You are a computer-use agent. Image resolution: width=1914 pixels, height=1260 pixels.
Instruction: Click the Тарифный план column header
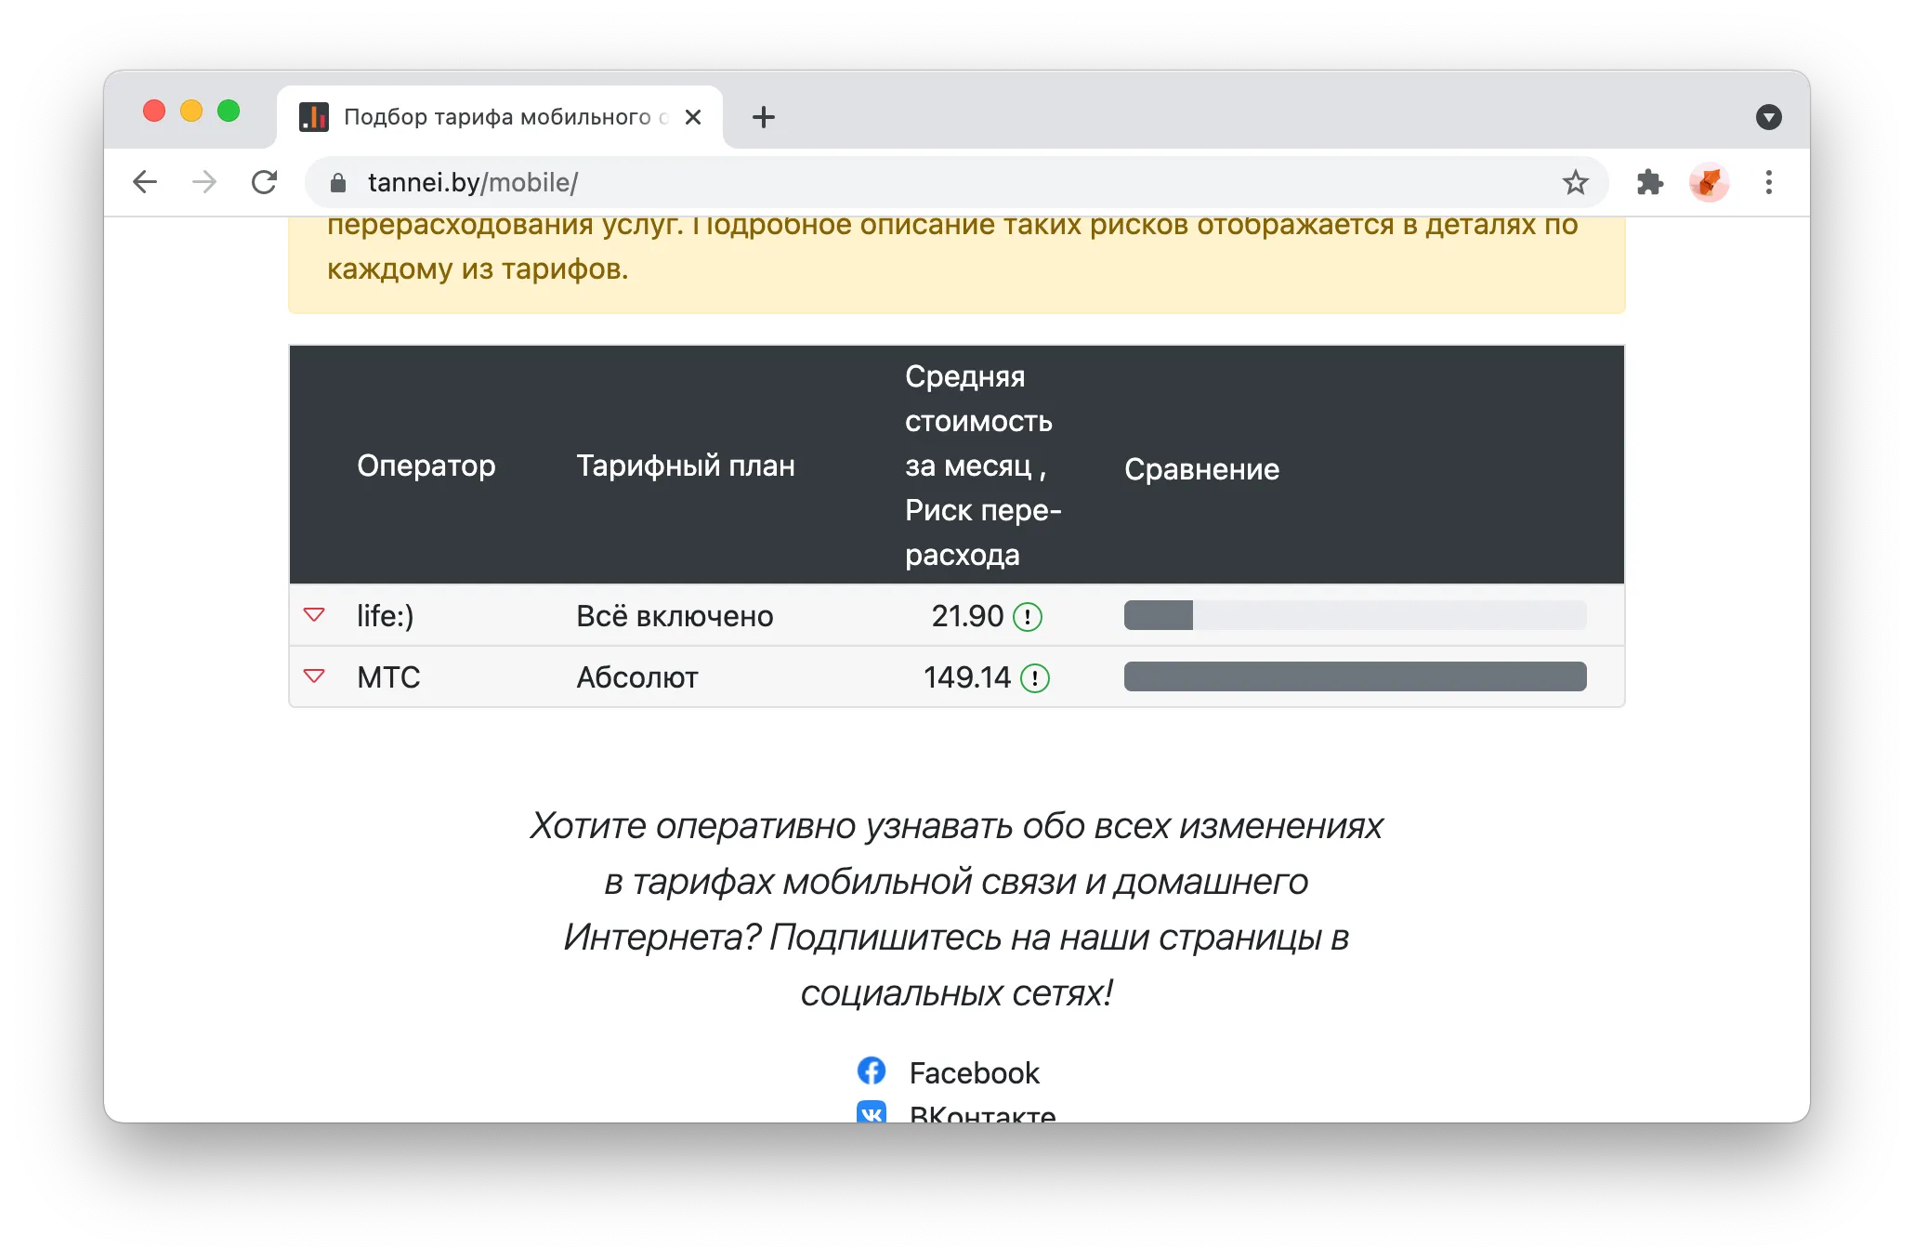tap(686, 466)
